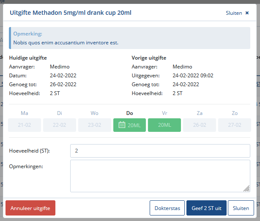
Task: Click the Uitgifte Methadon dialog title
Action: [71, 13]
